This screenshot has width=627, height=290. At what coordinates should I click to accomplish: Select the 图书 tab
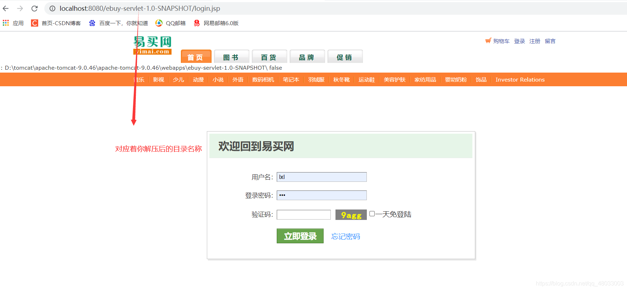231,56
